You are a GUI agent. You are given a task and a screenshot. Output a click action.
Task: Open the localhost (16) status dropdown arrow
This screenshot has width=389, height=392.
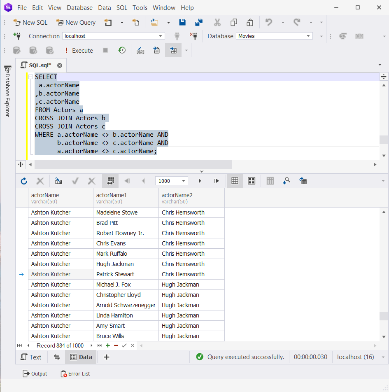383,357
